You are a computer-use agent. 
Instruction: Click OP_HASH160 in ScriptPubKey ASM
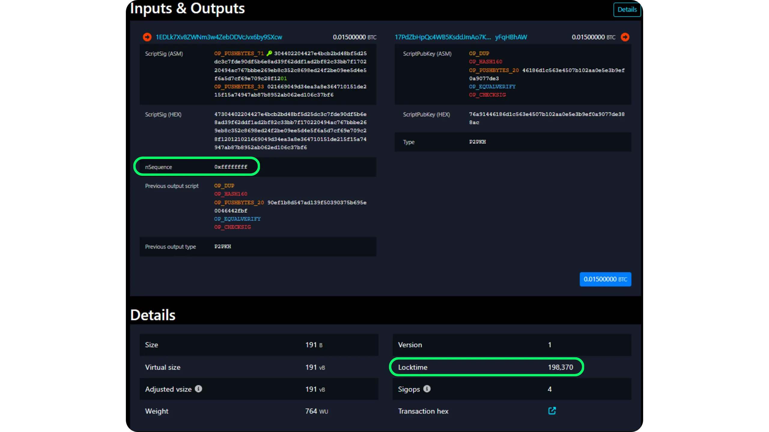point(486,61)
